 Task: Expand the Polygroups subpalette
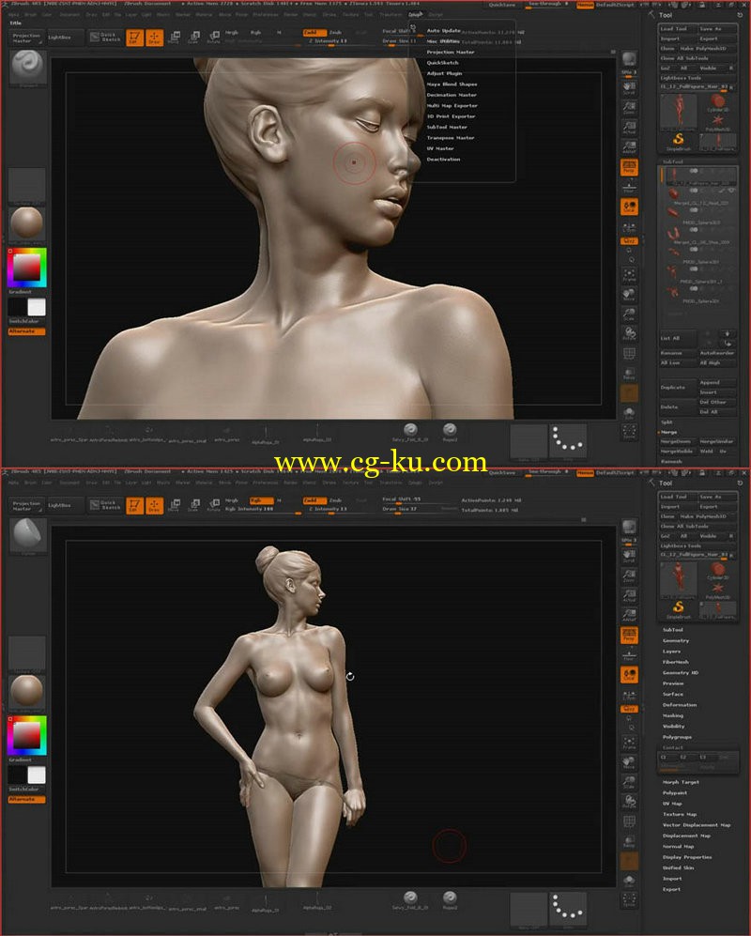(x=677, y=737)
